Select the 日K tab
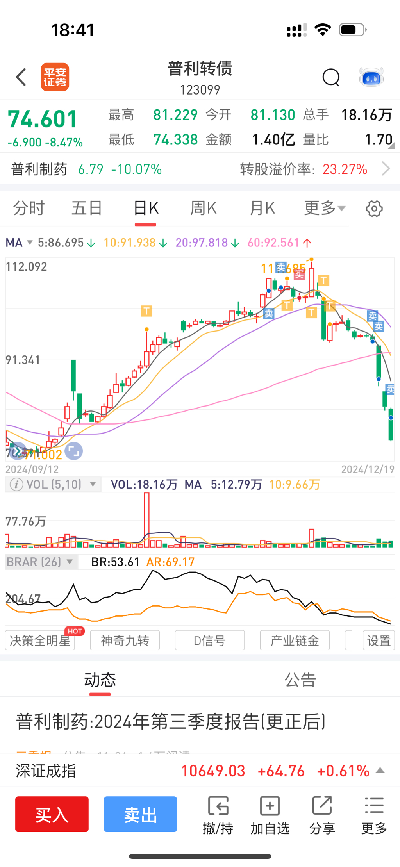The image size is (400, 867). (x=146, y=208)
